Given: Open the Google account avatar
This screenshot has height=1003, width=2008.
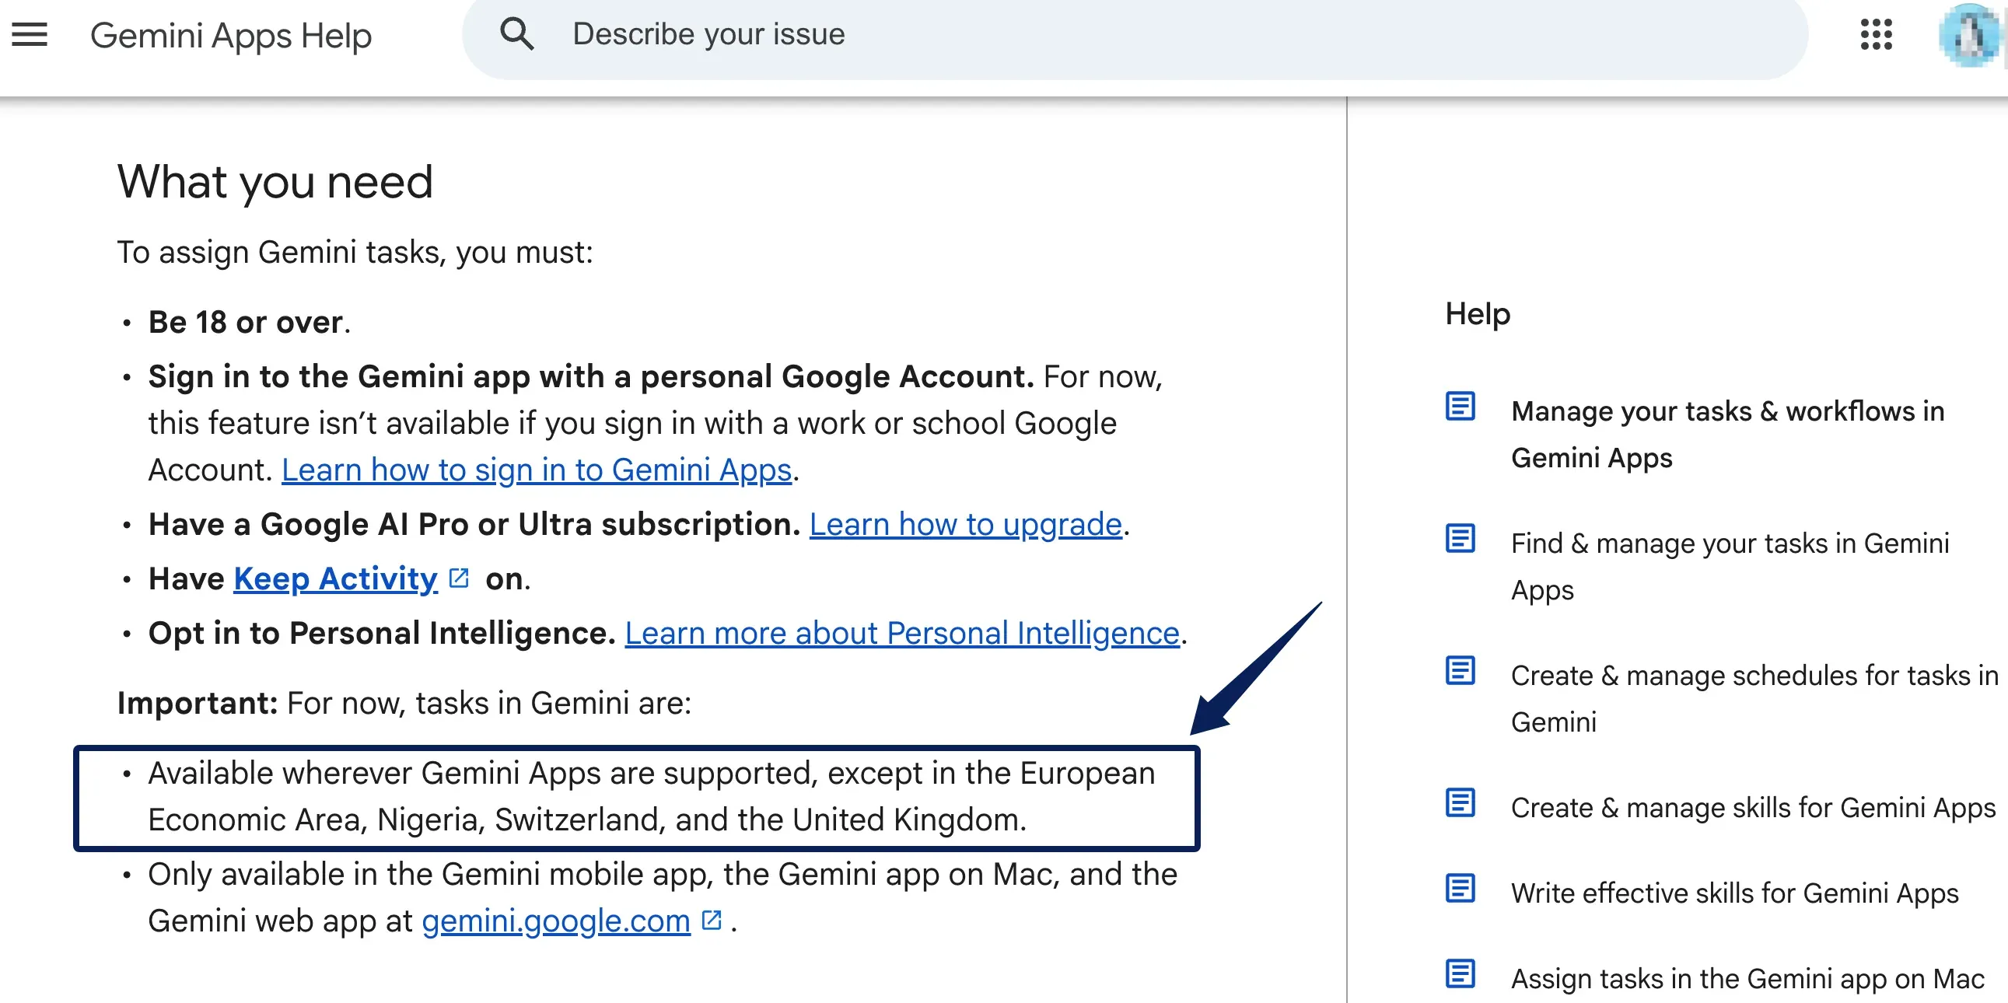Looking at the screenshot, I should [1971, 35].
